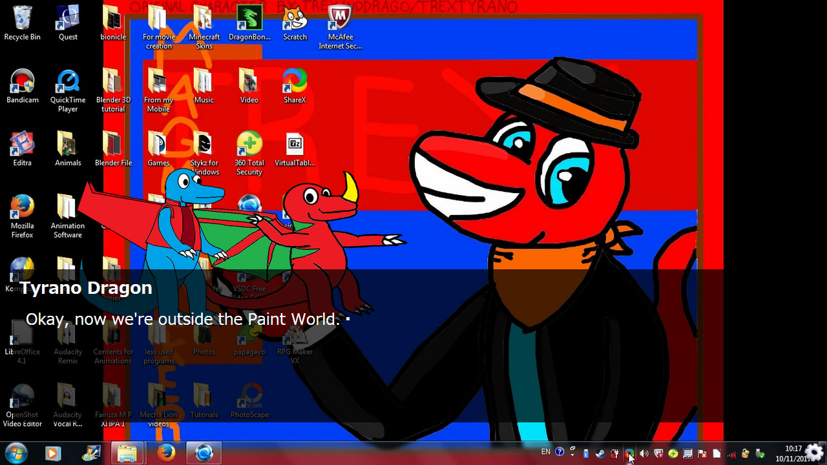Open the Steam tray icon

[600, 453]
